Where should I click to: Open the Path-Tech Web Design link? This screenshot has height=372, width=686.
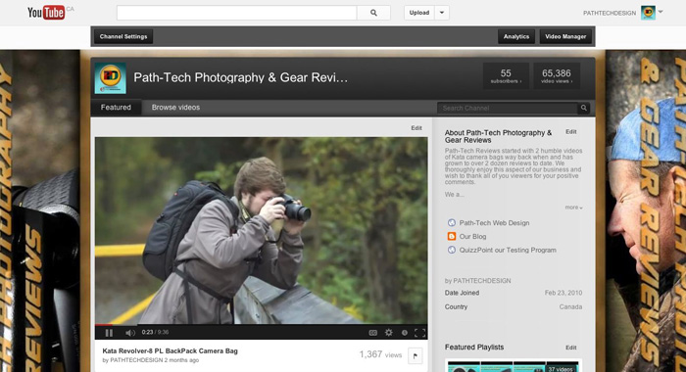(x=494, y=223)
